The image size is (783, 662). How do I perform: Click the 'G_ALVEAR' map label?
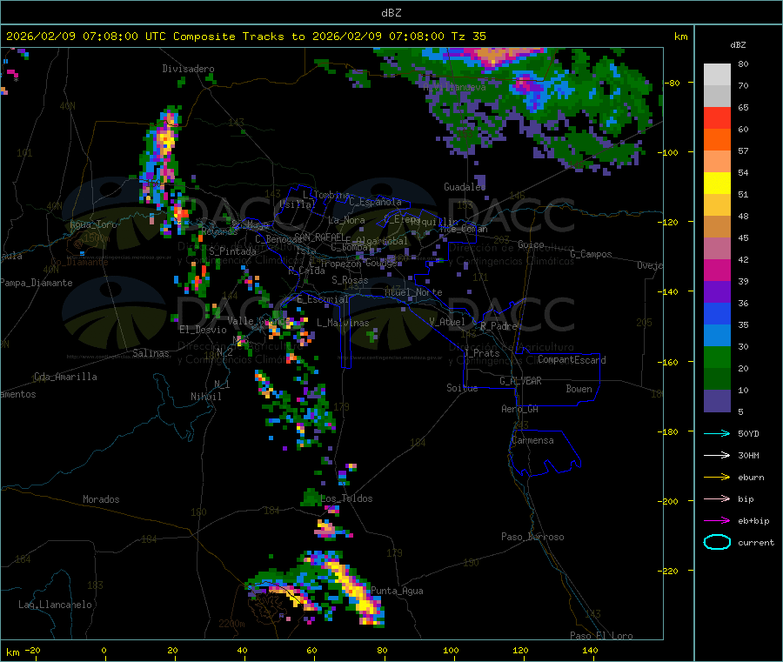[520, 381]
